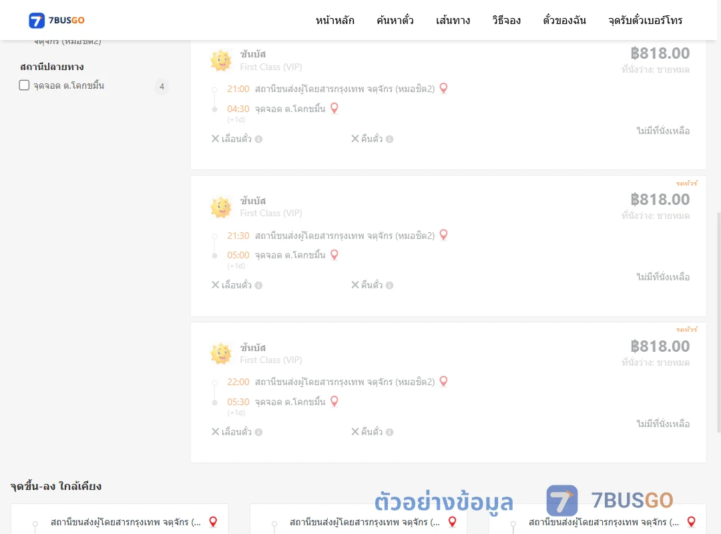Image resolution: width=721 pixels, height=534 pixels.
Task: Open the เส้นทาง menu item
Action: [453, 20]
